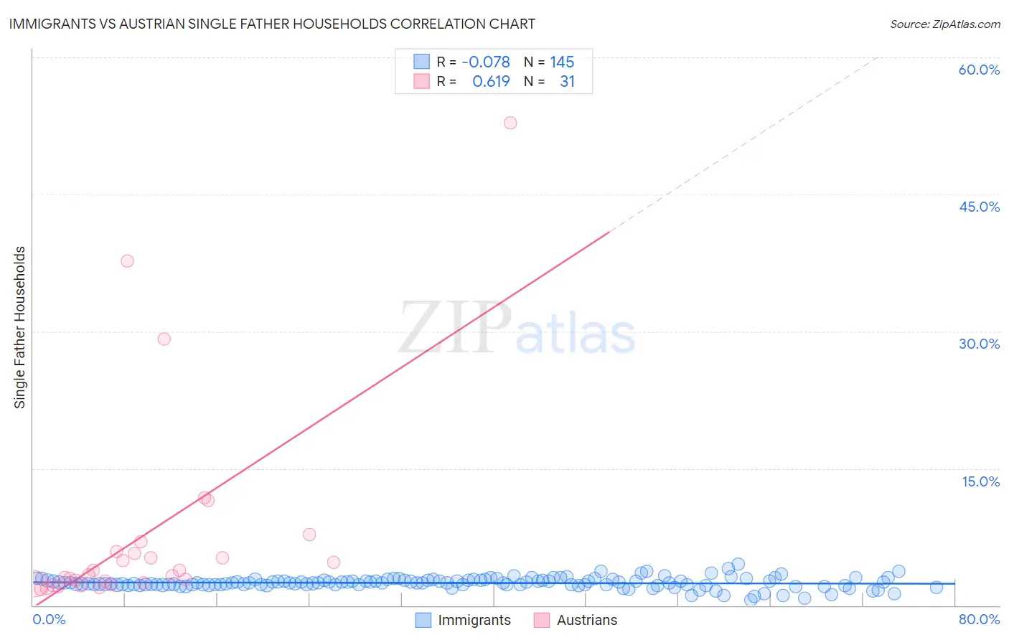Click the 80.0% x-axis label
1009x640 pixels.
pos(979,619)
